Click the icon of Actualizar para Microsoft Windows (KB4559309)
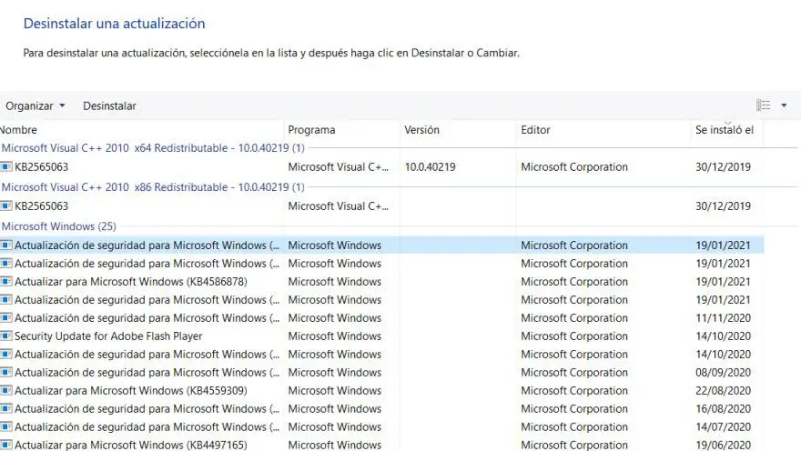Viewport: 801px width, 451px height. point(6,391)
